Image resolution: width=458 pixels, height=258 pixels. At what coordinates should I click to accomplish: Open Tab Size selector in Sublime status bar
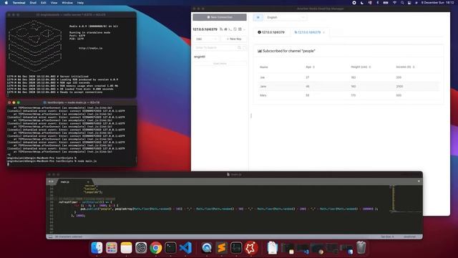pos(387,236)
